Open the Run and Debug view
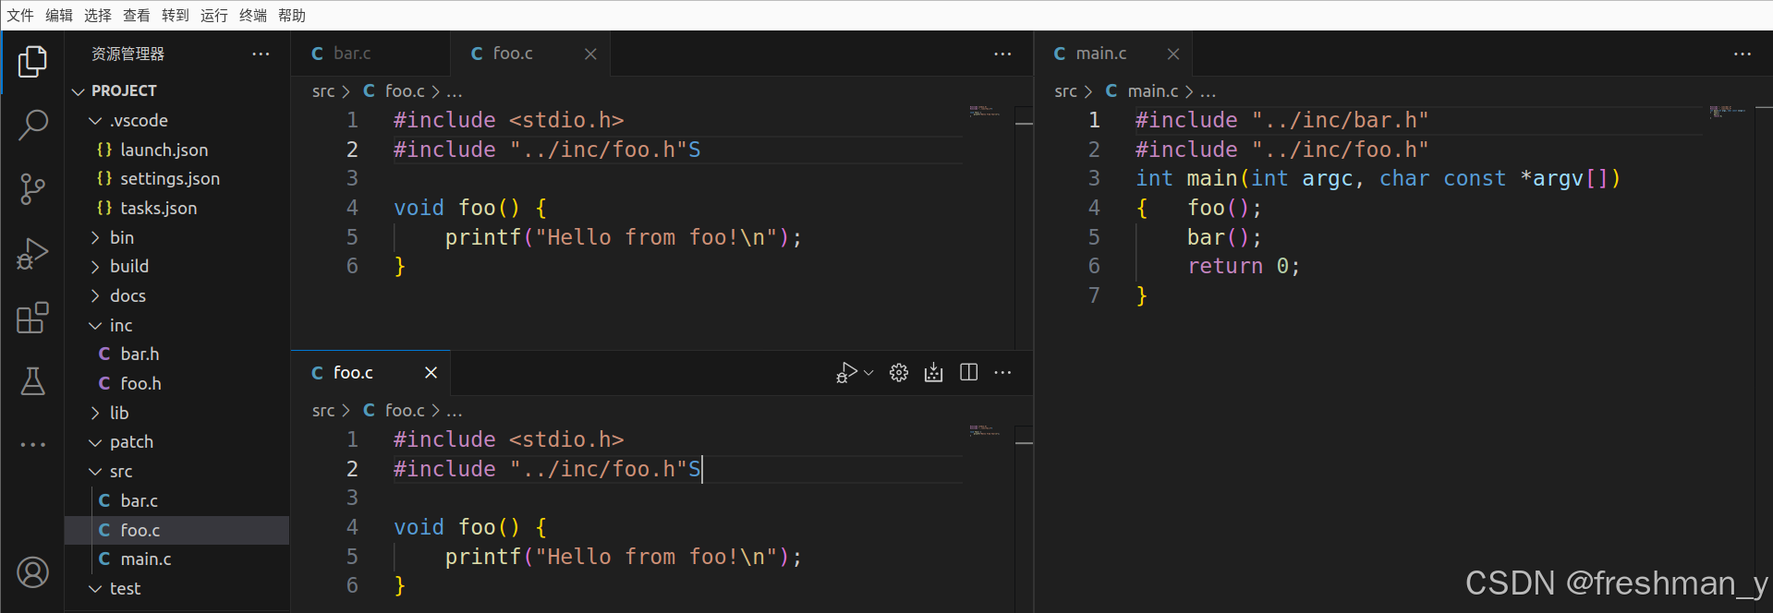1773x613 pixels. [32, 254]
